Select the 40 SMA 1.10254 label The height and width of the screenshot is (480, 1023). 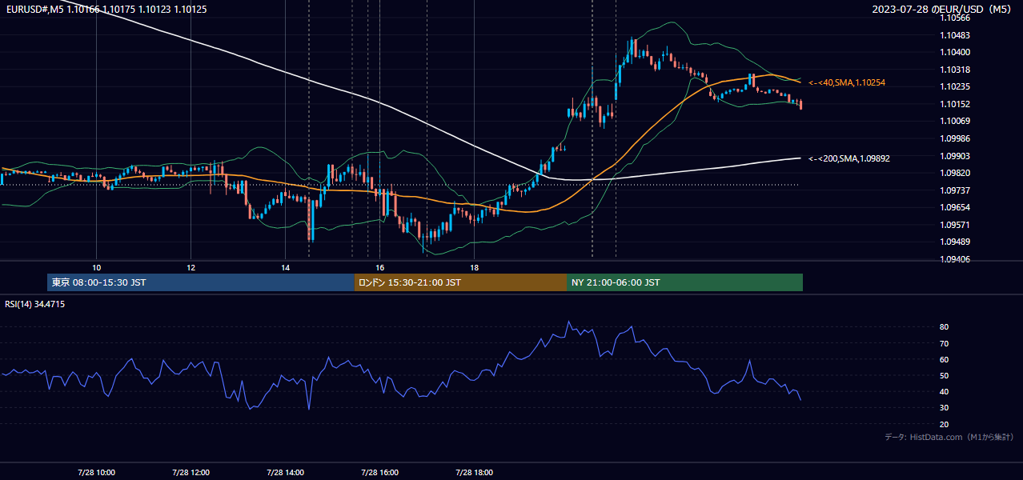click(x=847, y=82)
